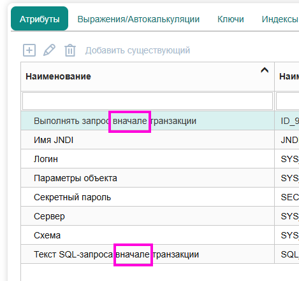The width and height of the screenshot is (299, 281).
Task: Select the Логин row
Action: tap(147, 159)
